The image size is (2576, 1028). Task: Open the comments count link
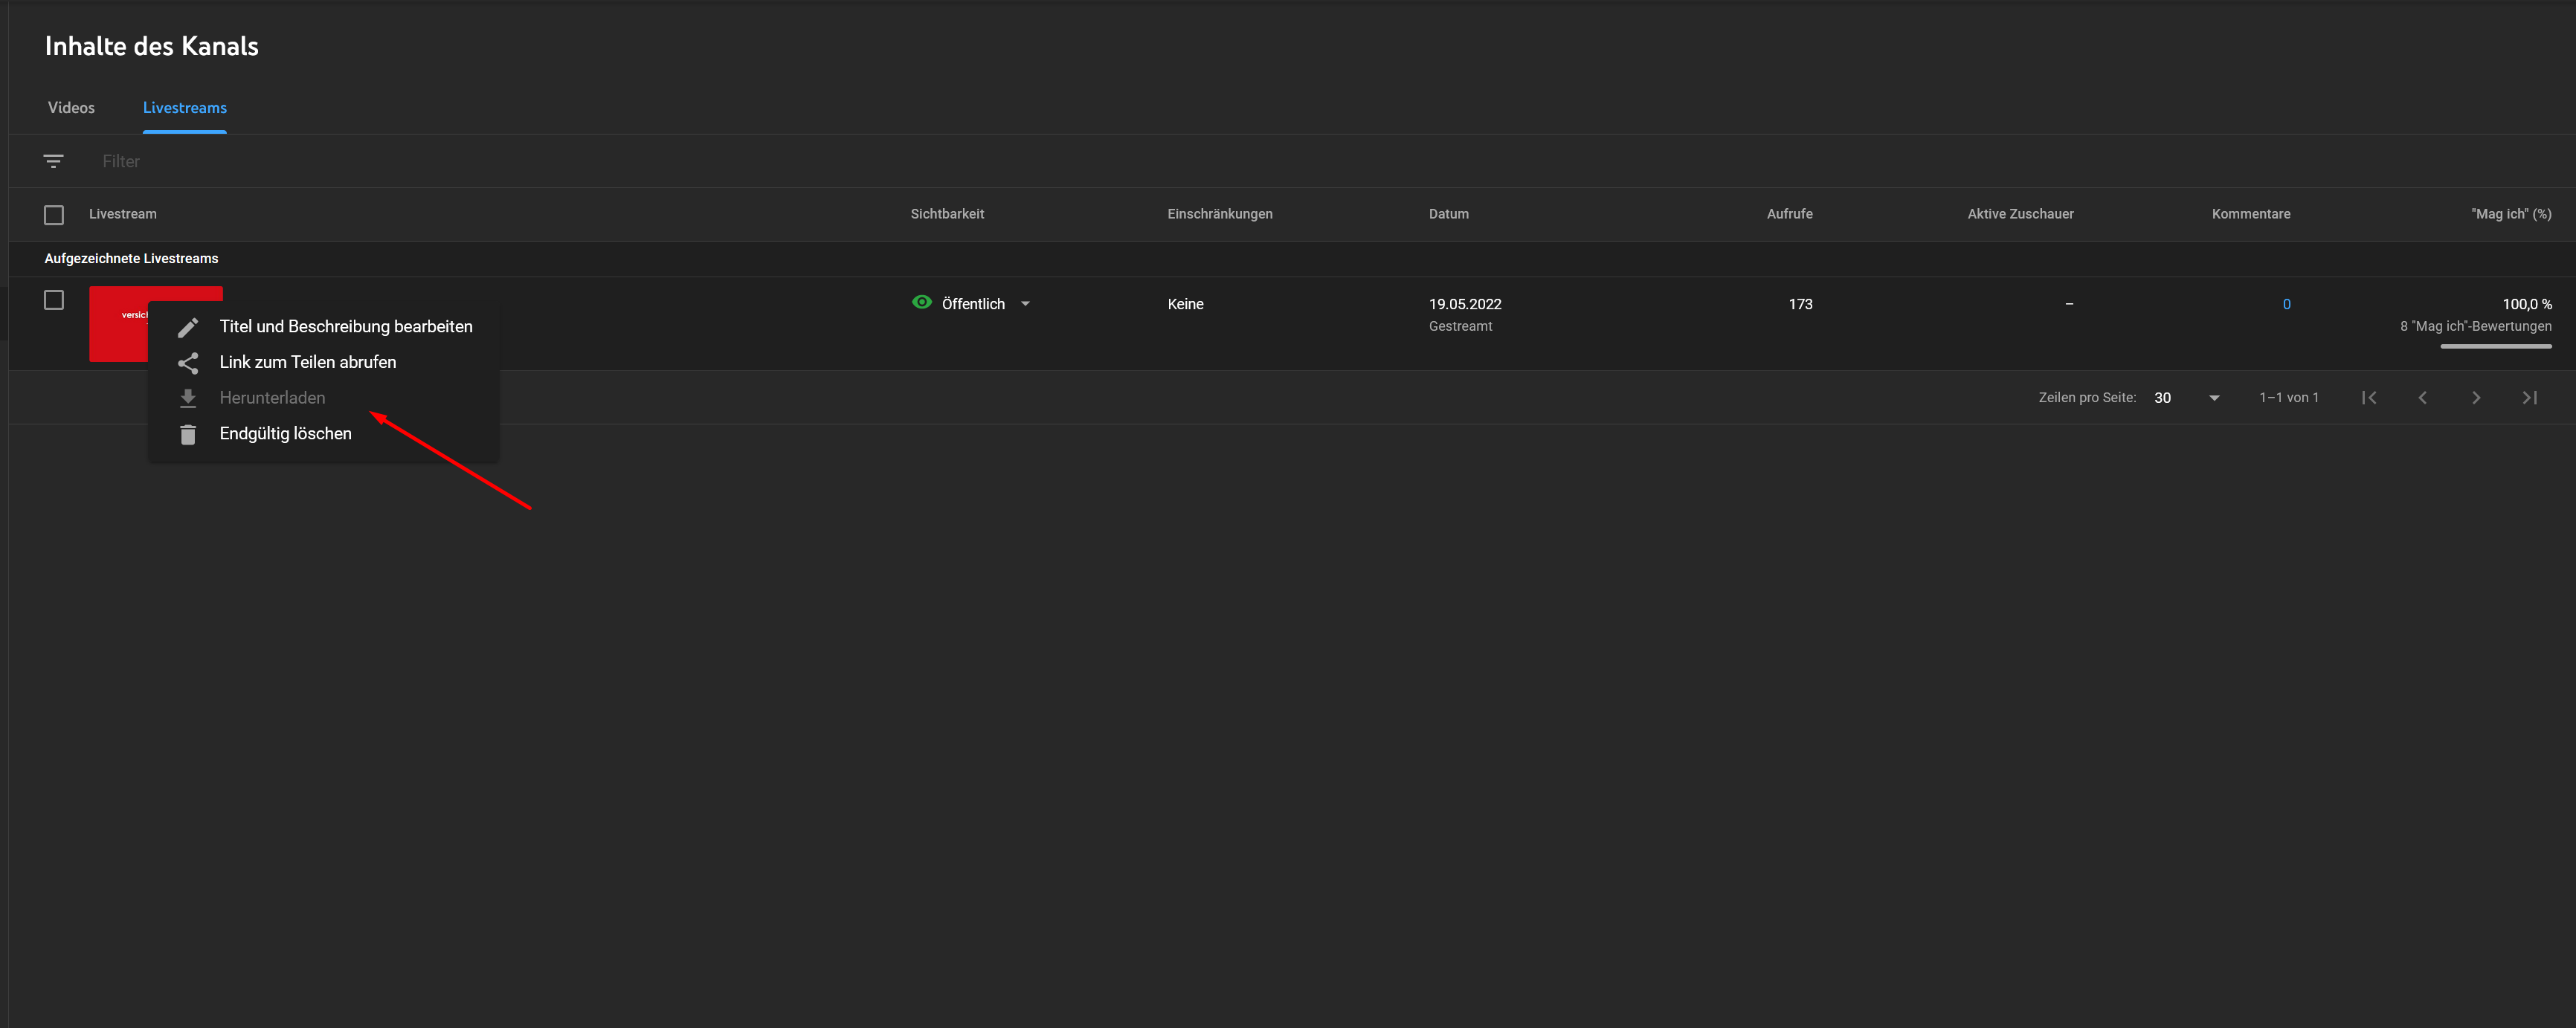click(2286, 304)
